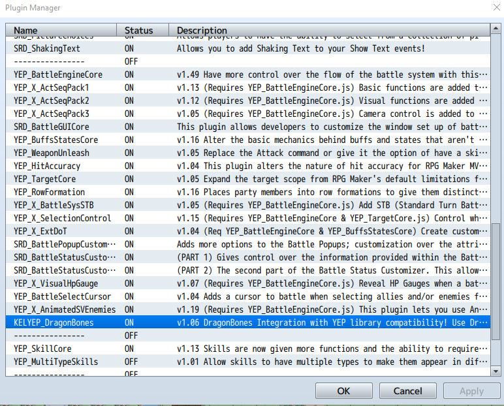Select the YEP_X_VisualHpGauge plugin
Image resolution: width=504 pixels, height=406 pixels.
[x=248, y=283]
